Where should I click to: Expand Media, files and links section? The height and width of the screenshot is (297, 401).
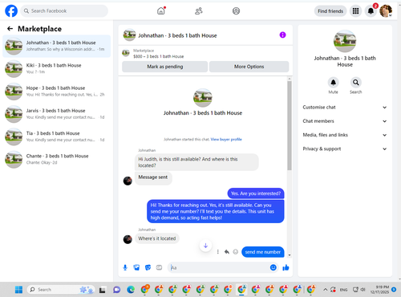[345, 135]
